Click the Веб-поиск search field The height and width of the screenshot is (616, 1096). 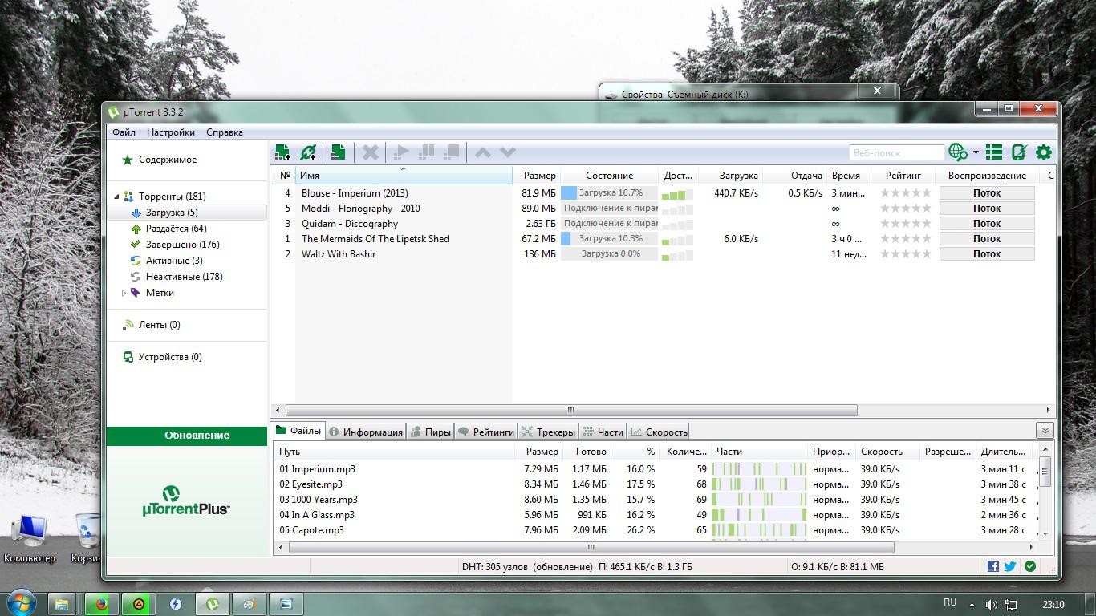tap(895, 152)
